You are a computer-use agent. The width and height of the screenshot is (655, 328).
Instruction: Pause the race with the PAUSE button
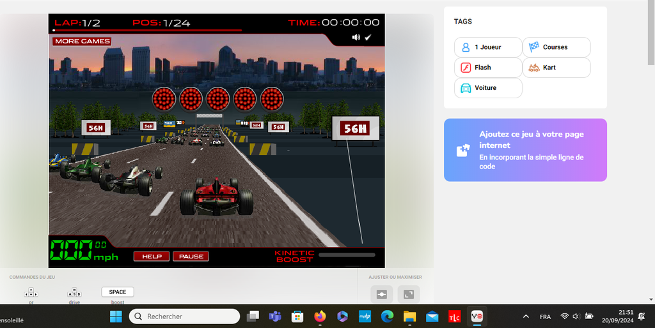(191, 257)
